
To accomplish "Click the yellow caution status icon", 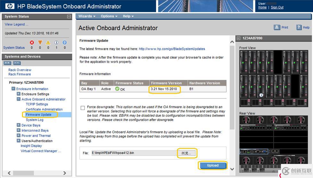I will point(48,43).
